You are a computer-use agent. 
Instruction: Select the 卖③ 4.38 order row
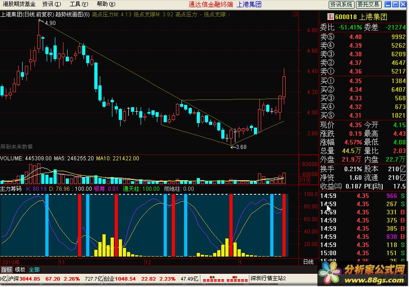(363, 54)
